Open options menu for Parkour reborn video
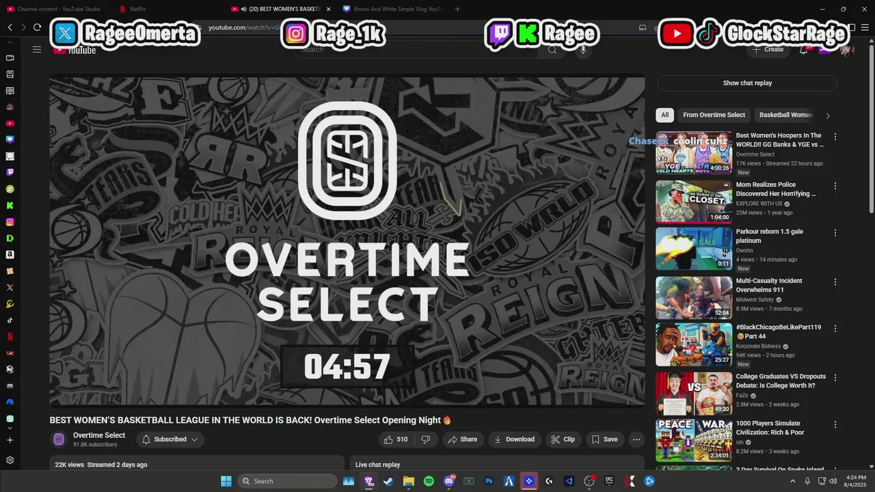 pyautogui.click(x=835, y=233)
